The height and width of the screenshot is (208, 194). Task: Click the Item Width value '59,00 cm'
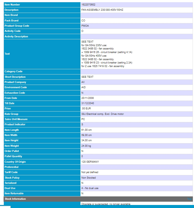[x=86, y=135]
